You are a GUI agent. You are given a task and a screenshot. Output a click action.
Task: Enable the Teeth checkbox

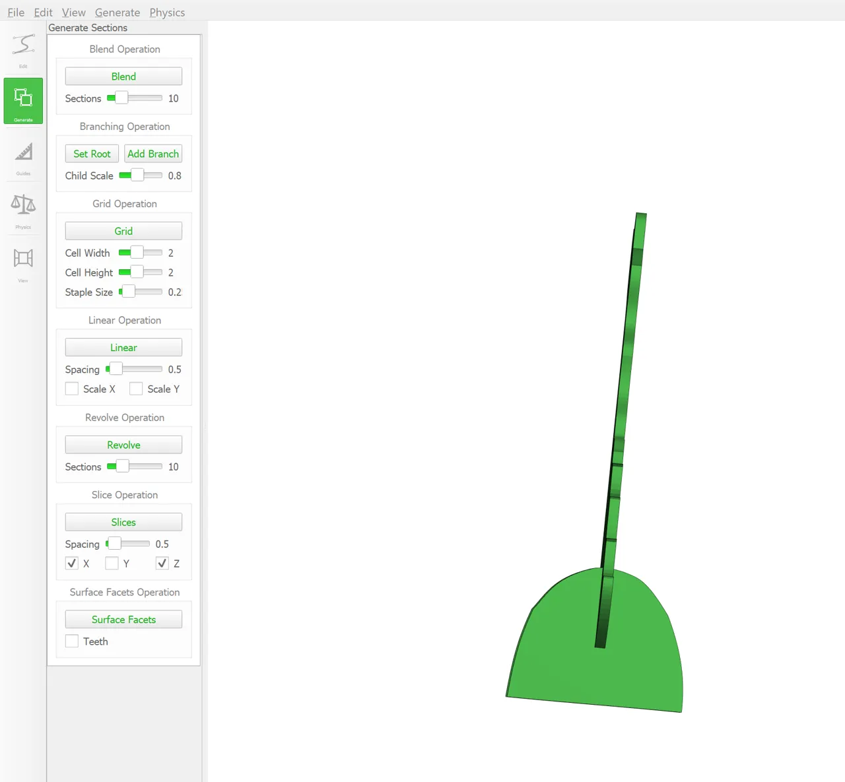tap(72, 641)
